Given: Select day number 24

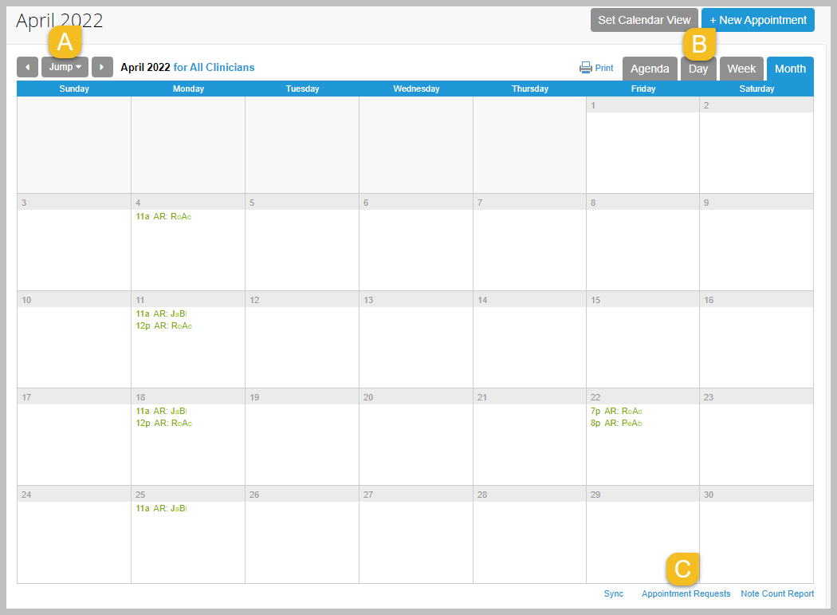Looking at the screenshot, I should pyautogui.click(x=26, y=495).
